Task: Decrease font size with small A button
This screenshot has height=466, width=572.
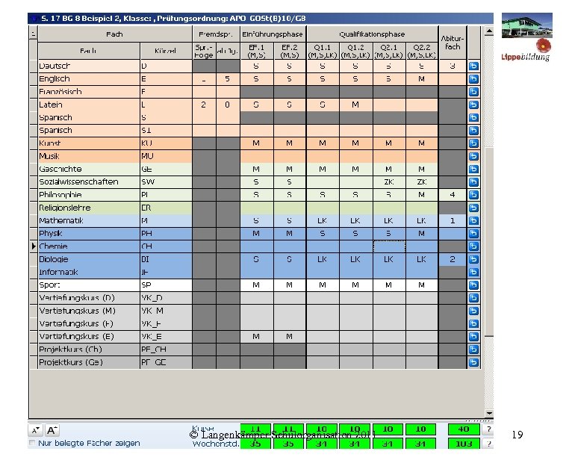Action: 35,431
